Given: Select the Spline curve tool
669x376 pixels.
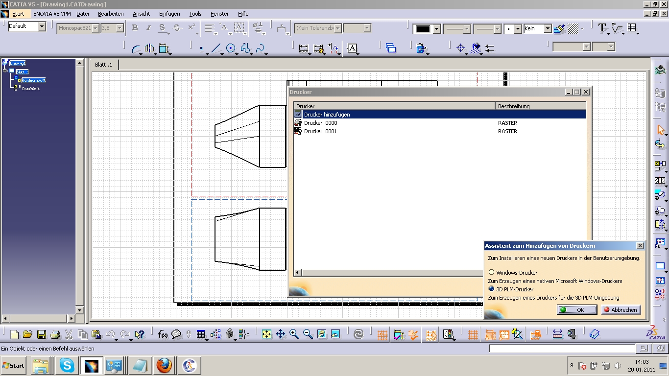Looking at the screenshot, I should pos(260,48).
